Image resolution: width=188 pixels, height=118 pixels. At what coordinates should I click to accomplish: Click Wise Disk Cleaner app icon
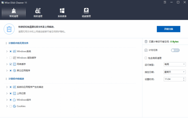click(3, 3)
